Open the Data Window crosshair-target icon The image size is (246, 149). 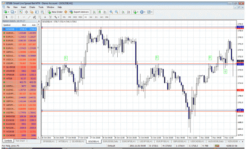pos(26,12)
